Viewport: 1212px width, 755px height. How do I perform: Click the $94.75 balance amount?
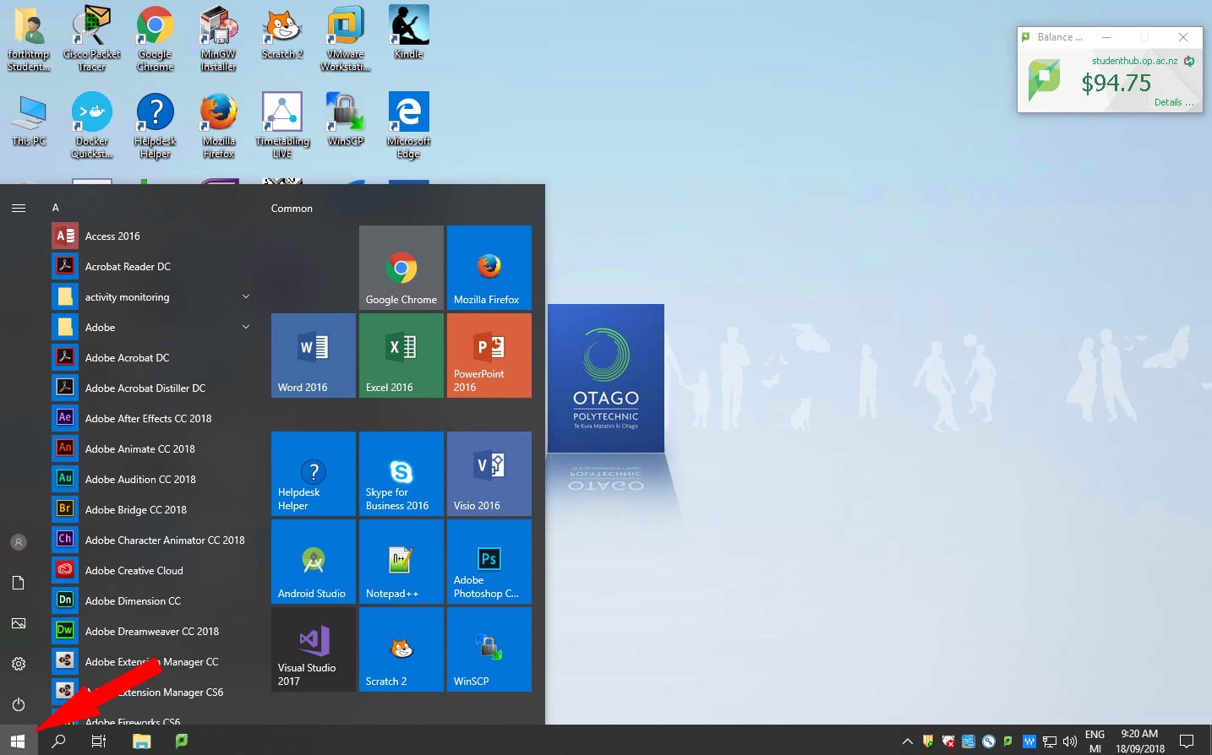[1116, 83]
